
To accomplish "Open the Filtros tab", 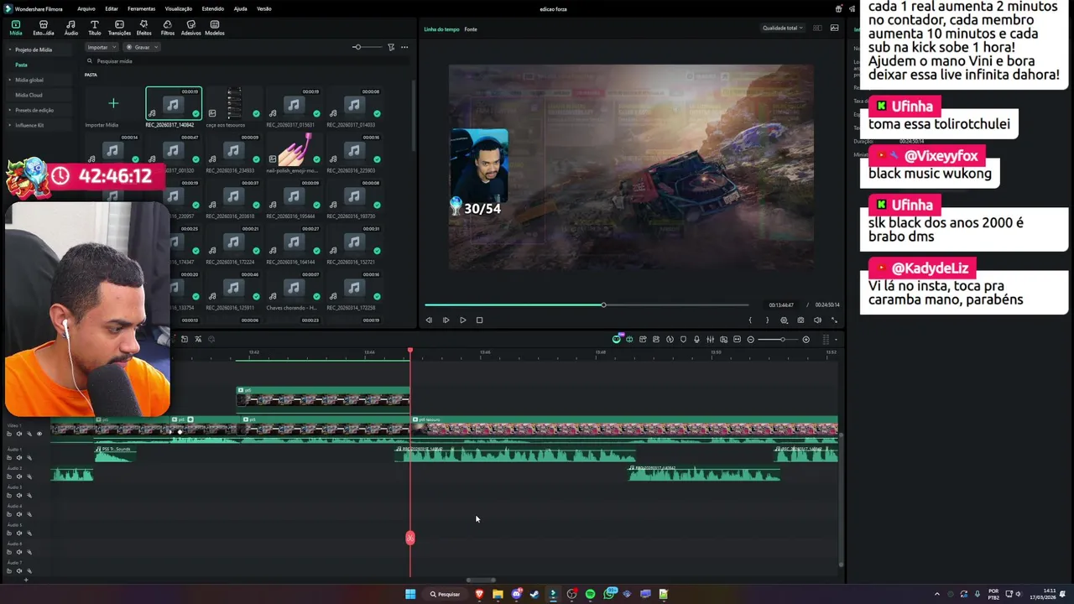I will point(167,28).
